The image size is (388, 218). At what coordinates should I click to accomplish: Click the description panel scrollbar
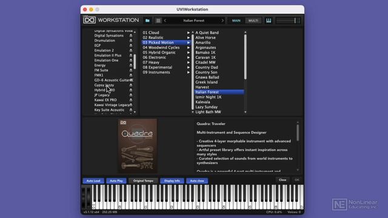click(x=298, y=133)
